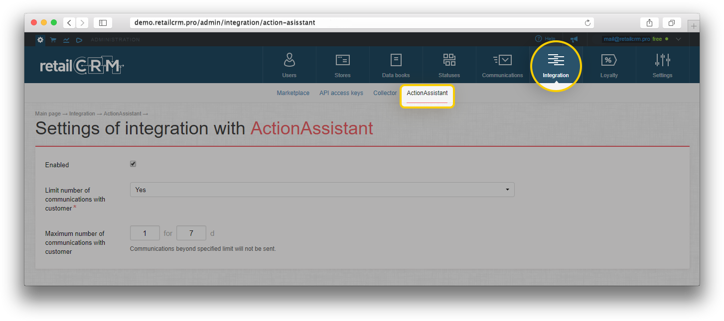Focus the maximum communications count field
Image resolution: width=724 pixels, height=321 pixels.
145,233
